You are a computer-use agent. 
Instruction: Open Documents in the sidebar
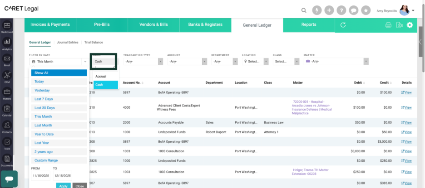(7, 158)
